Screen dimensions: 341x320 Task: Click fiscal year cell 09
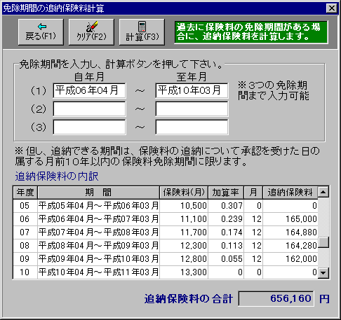[x=25, y=259]
